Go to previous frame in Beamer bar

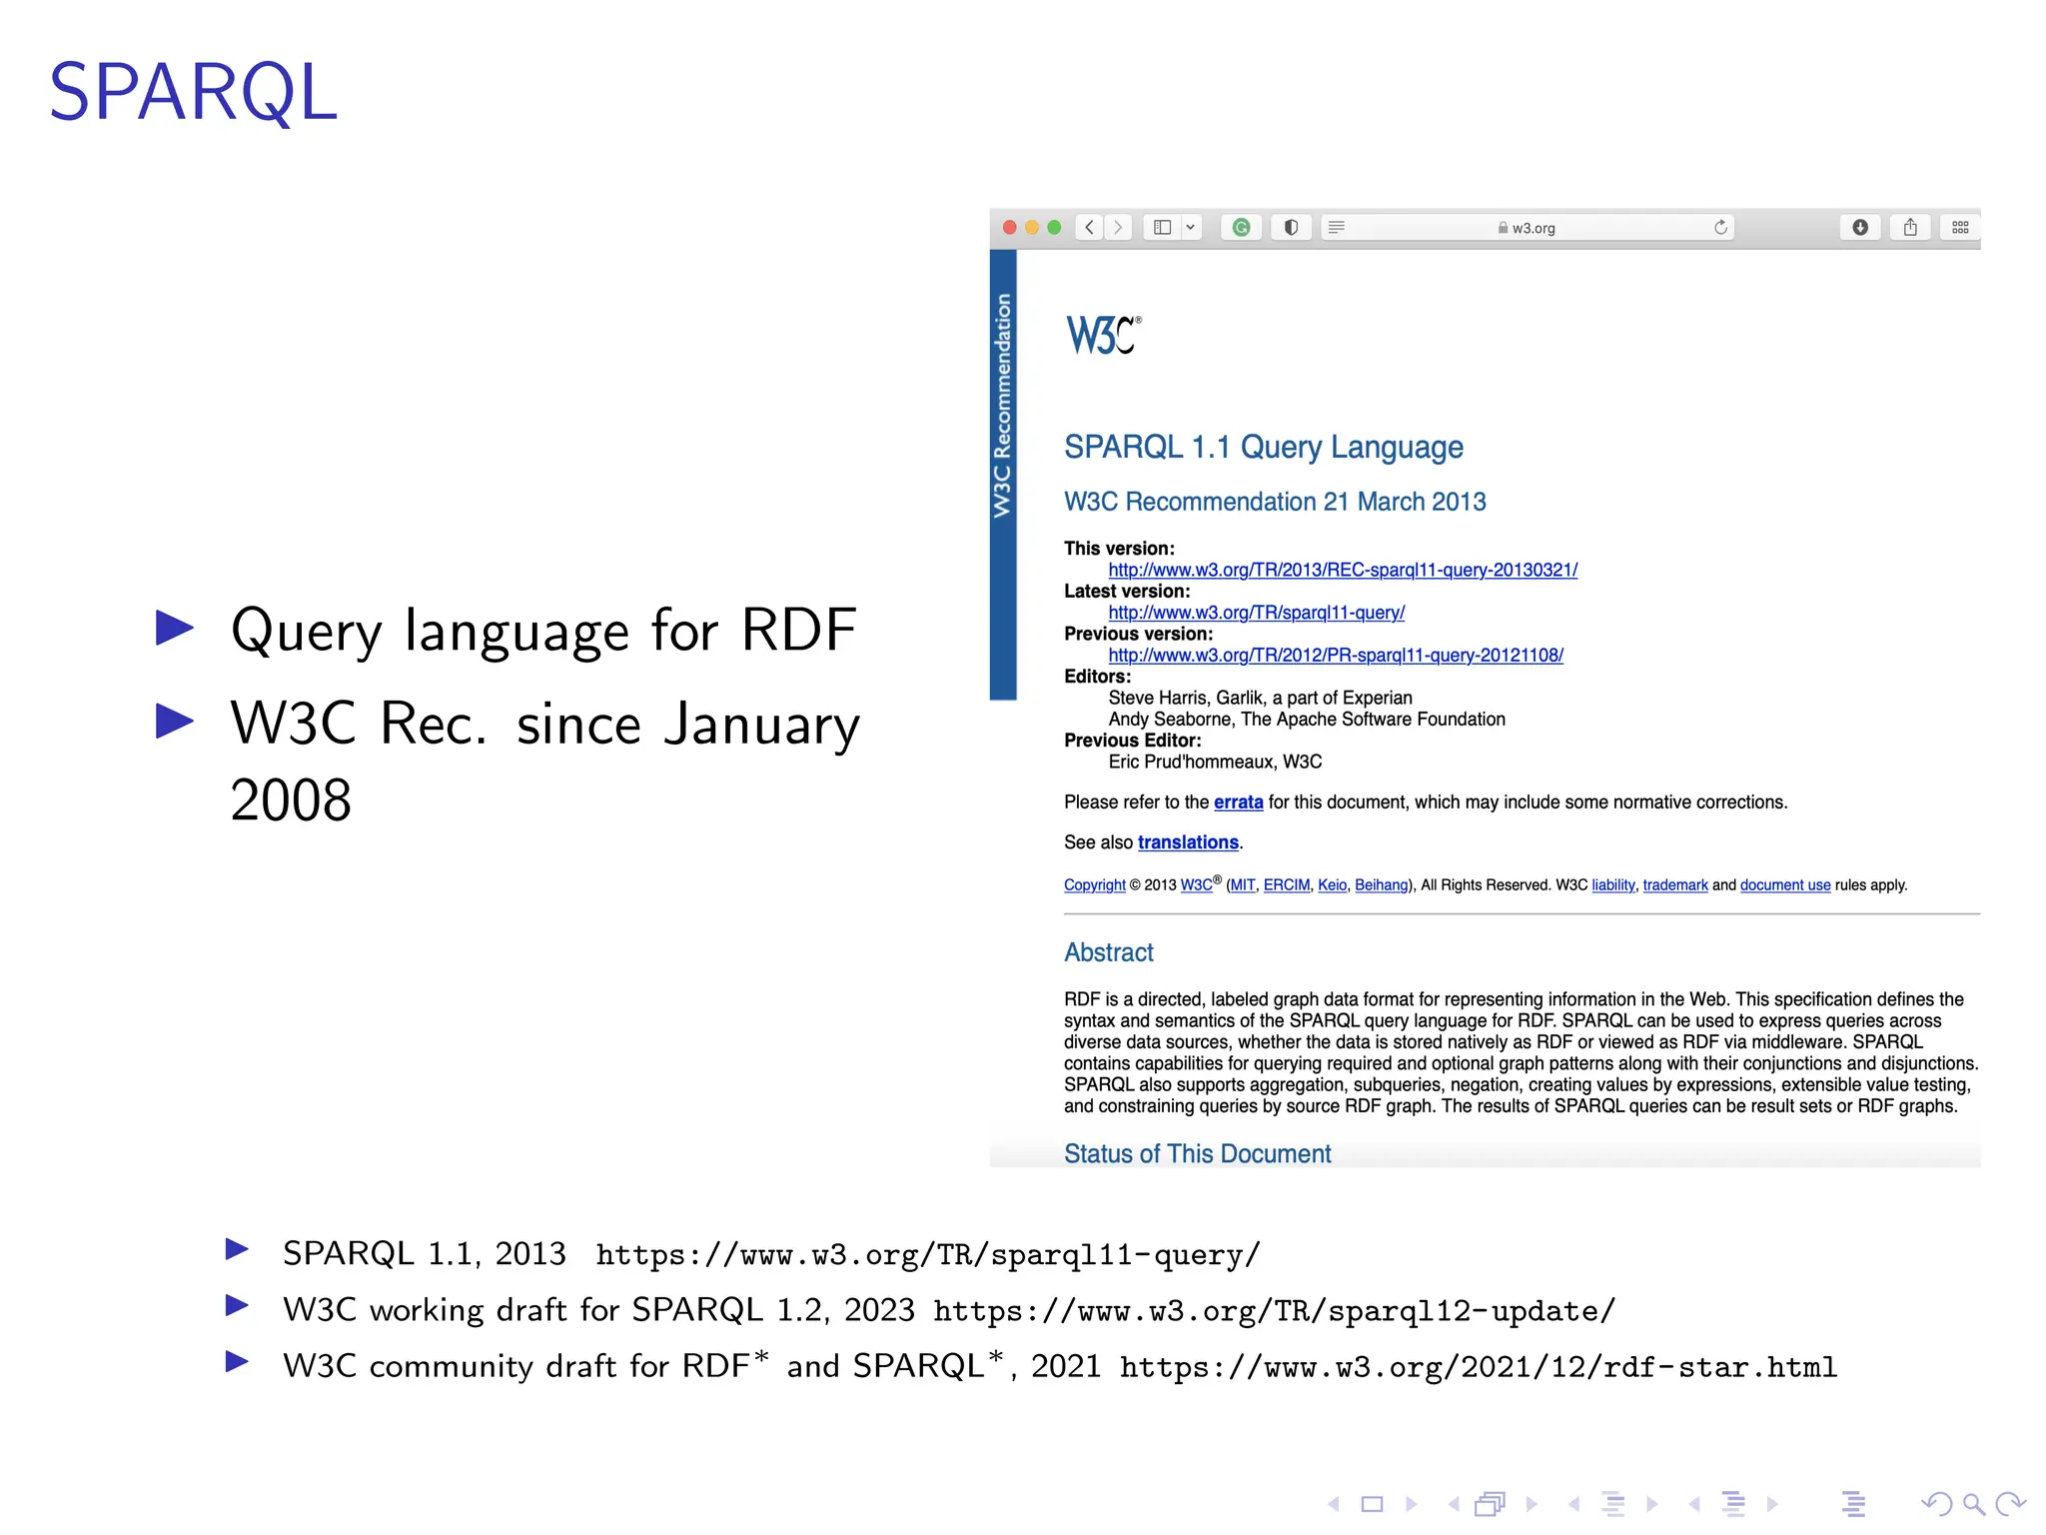[1454, 1504]
